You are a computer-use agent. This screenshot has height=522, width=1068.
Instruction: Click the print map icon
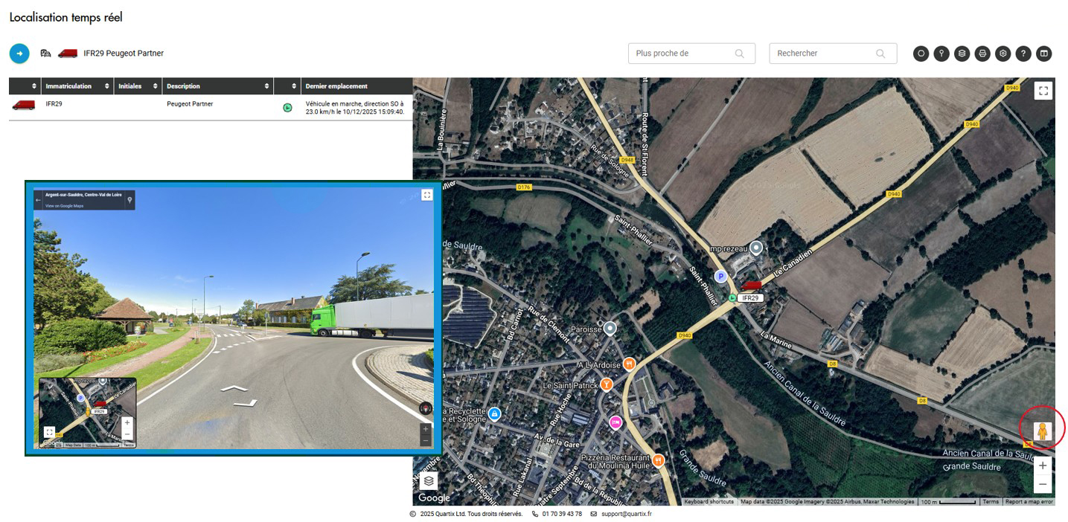tap(982, 54)
